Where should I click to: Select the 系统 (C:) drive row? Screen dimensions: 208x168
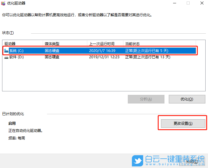[100, 50]
